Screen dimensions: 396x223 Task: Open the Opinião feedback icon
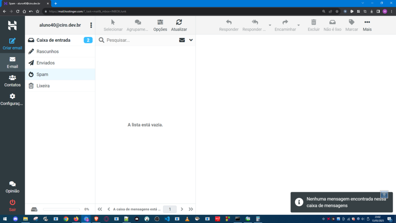(12, 184)
